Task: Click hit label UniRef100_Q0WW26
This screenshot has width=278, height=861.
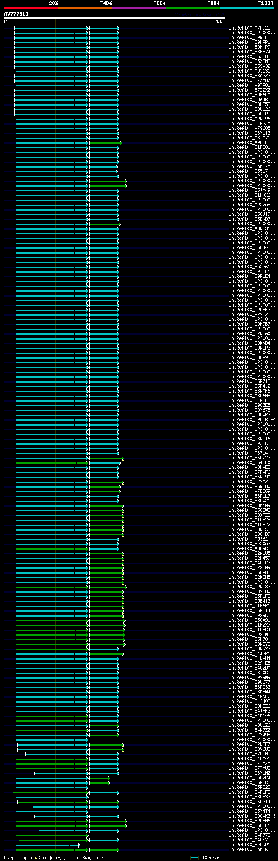Action: (x=249, y=109)
